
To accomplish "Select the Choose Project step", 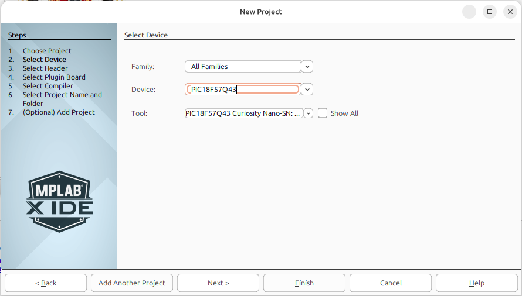I will tap(47, 51).
